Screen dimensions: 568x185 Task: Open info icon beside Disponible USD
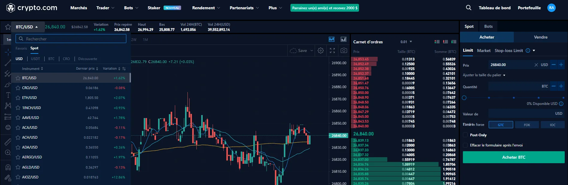(561, 104)
